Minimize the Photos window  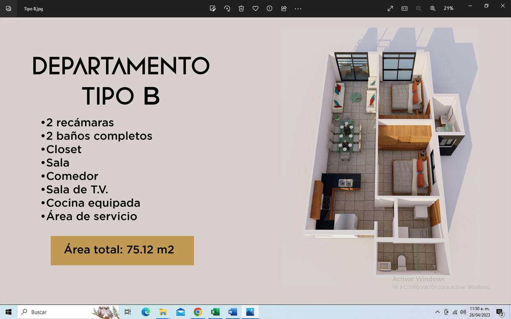(470, 6)
